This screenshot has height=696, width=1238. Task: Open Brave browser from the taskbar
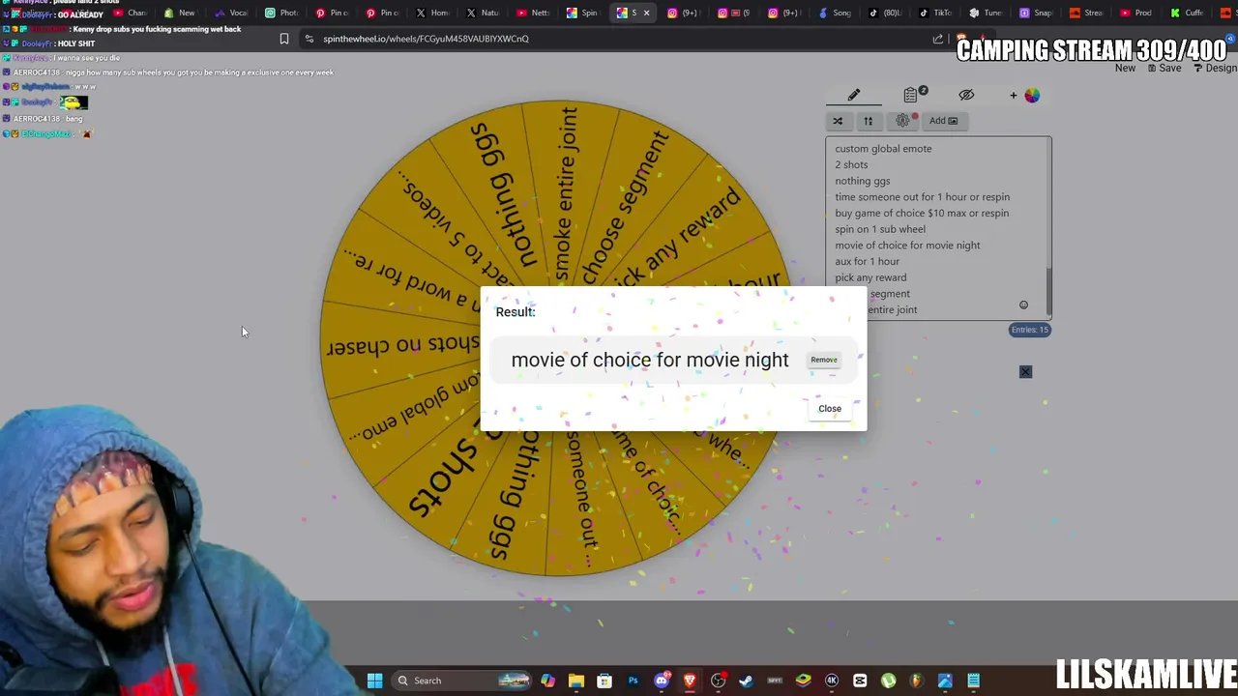pos(690,681)
